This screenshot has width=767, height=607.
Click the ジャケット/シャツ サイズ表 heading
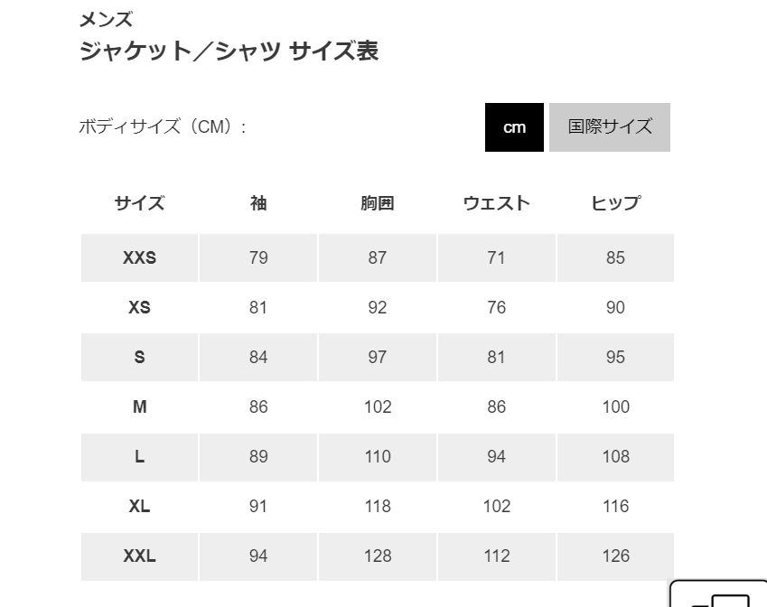(x=229, y=51)
